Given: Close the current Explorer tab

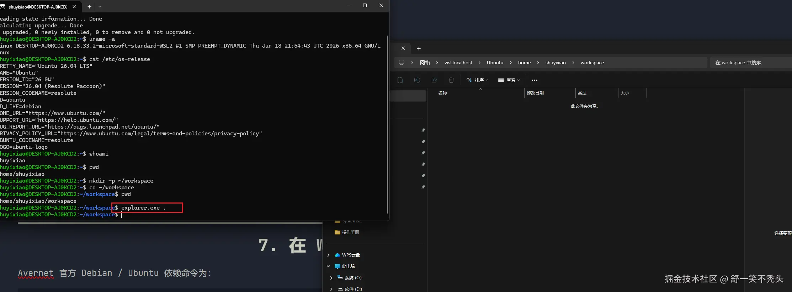Looking at the screenshot, I should [403, 48].
